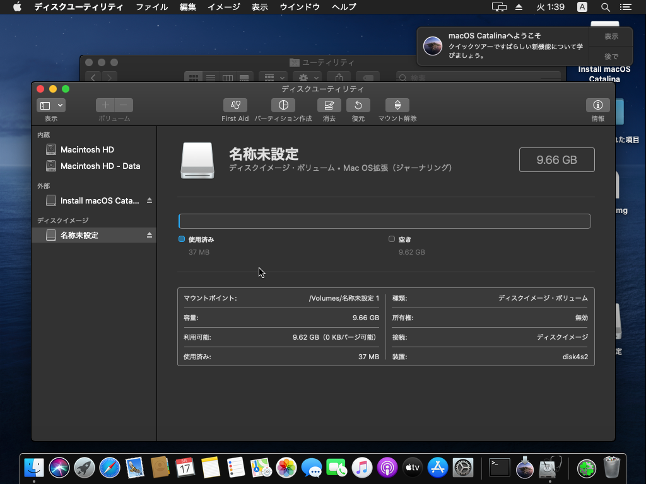Eject the 名称未設定 disk image
This screenshot has width=646, height=484.
click(150, 235)
